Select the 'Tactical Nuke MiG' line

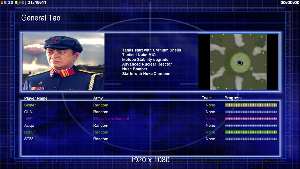[139, 55]
